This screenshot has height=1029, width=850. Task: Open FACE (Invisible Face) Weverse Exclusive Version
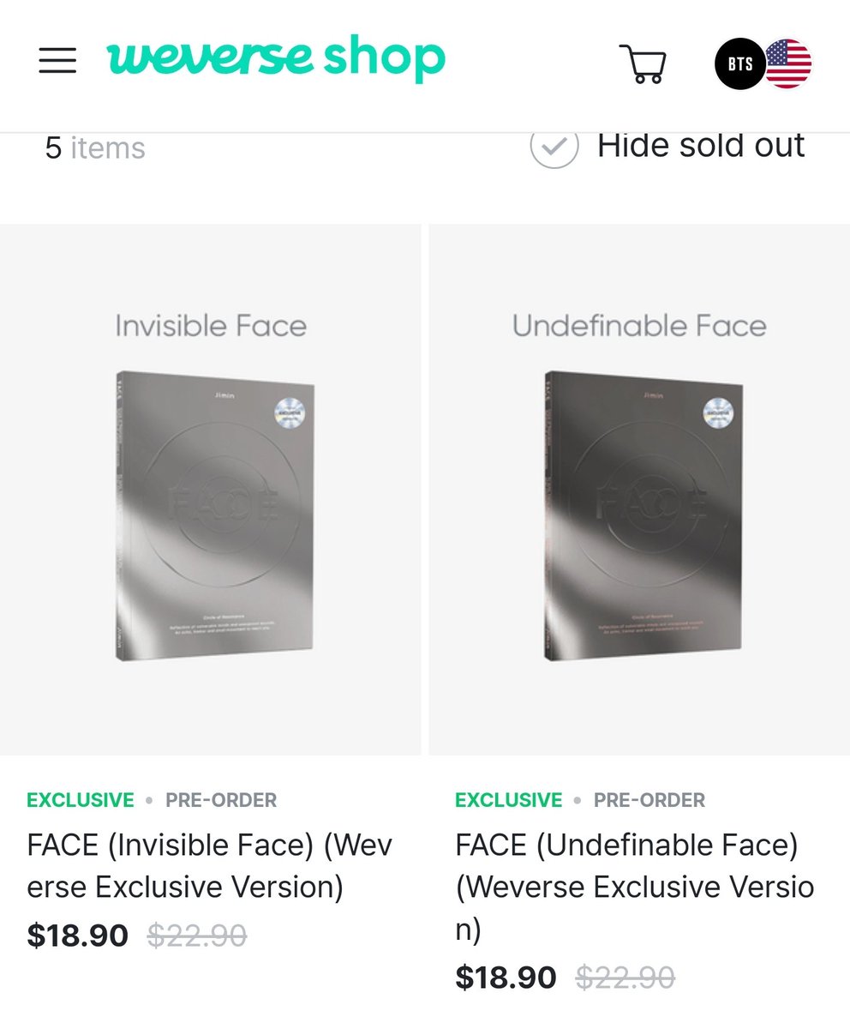click(x=209, y=865)
